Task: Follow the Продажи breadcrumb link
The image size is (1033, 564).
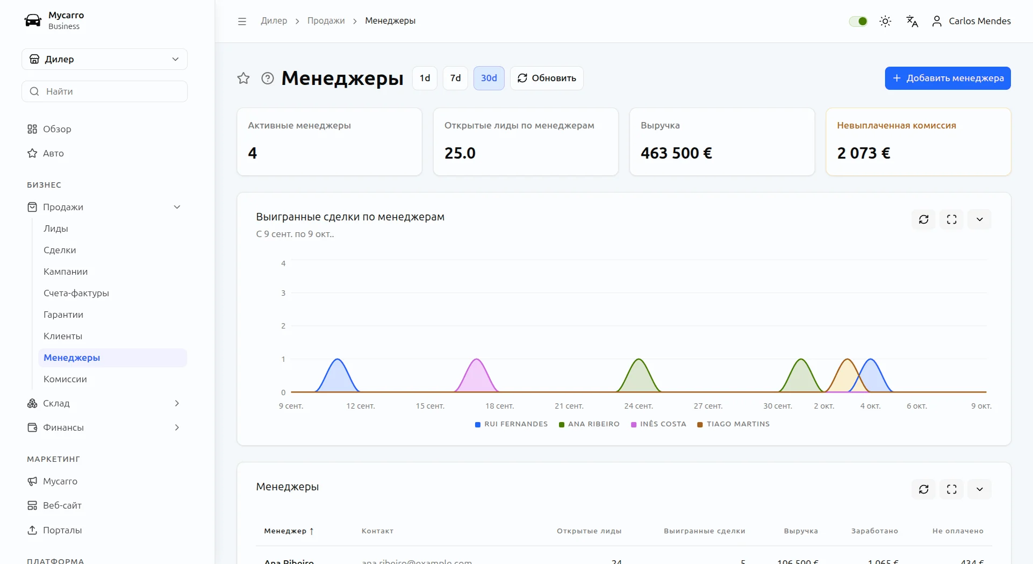Action: 326,21
